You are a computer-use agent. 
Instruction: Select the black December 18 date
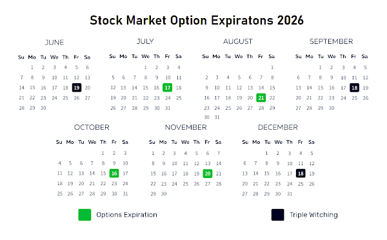pyautogui.click(x=301, y=174)
